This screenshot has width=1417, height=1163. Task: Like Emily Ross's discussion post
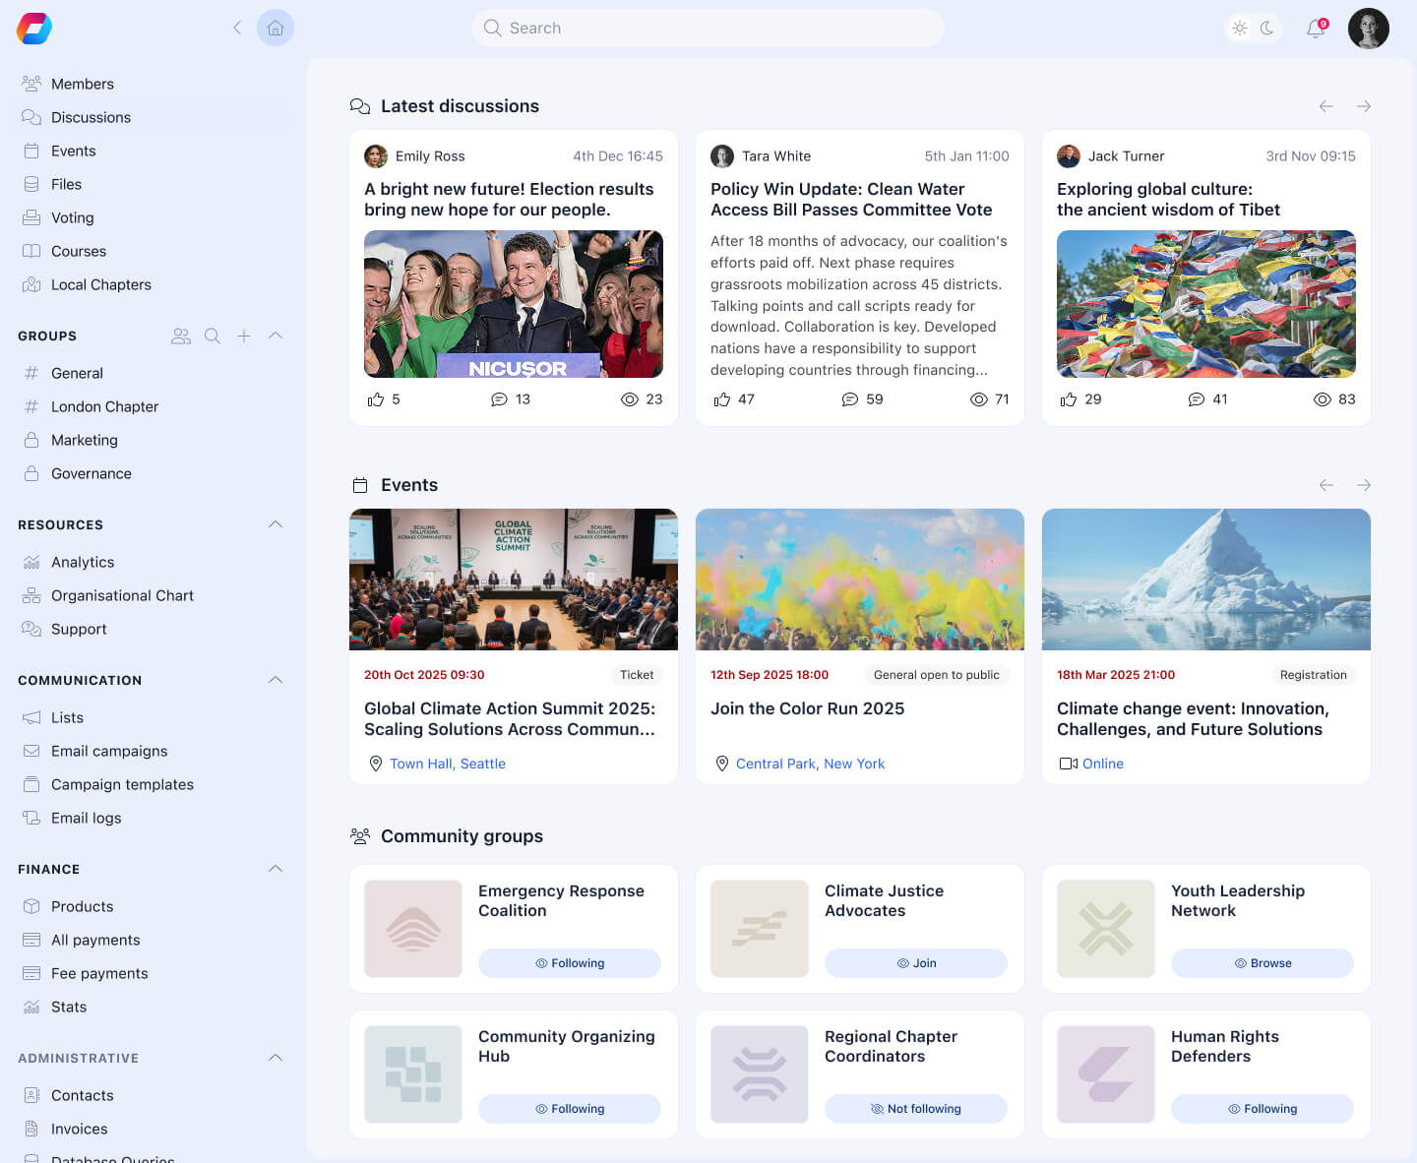tap(376, 399)
